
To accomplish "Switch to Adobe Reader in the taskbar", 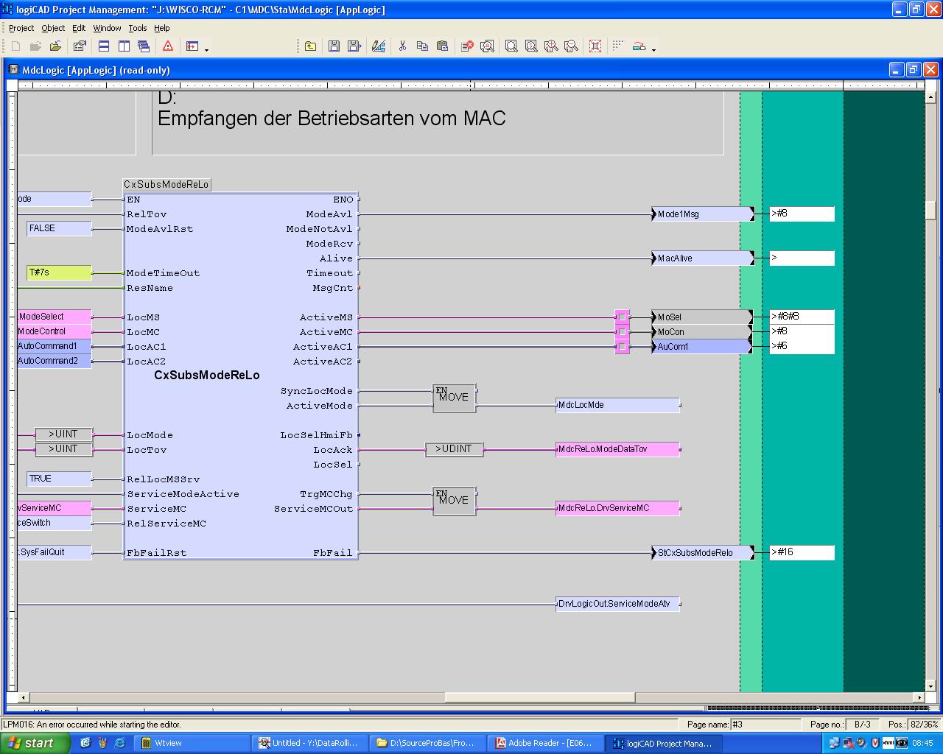I will pyautogui.click(x=544, y=743).
